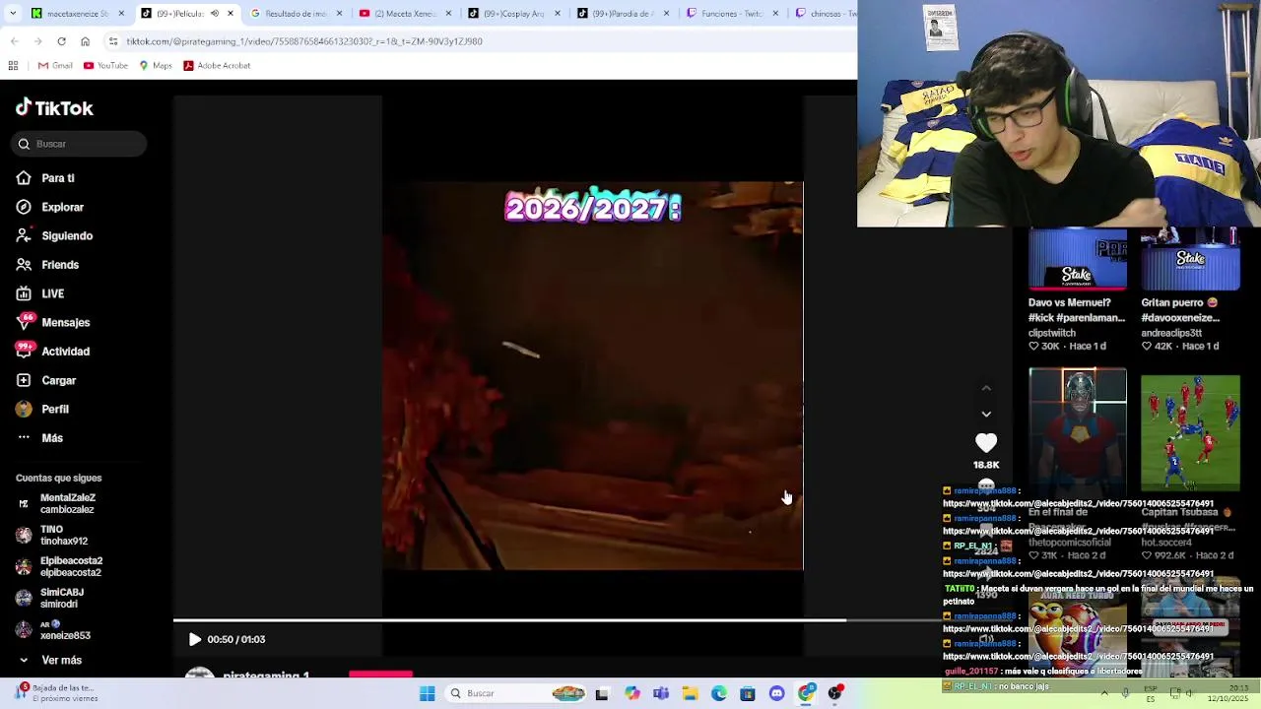The image size is (1261, 709).
Task: Open the weather widget on taskbar
Action: (54, 693)
